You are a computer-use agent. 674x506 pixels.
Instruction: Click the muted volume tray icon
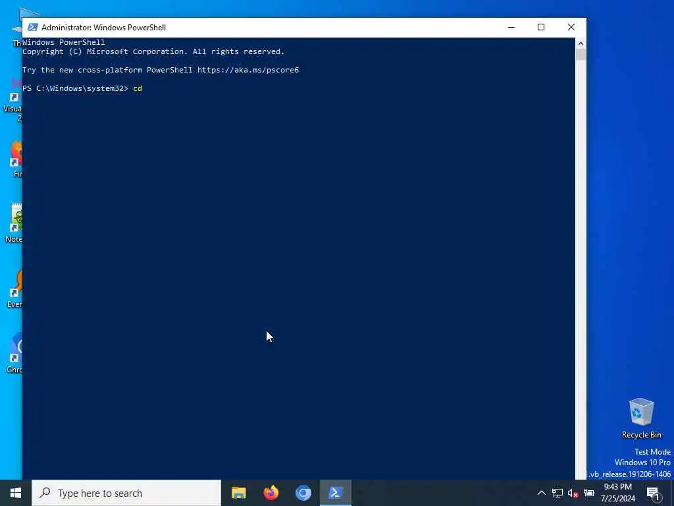(x=573, y=493)
